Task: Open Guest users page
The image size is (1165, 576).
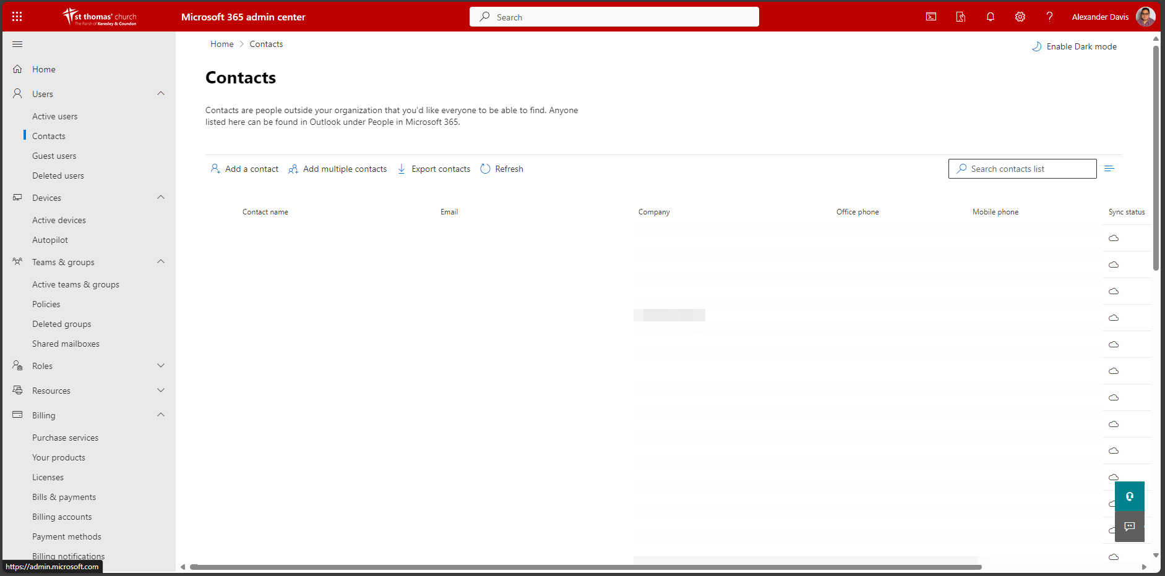Action: point(54,156)
